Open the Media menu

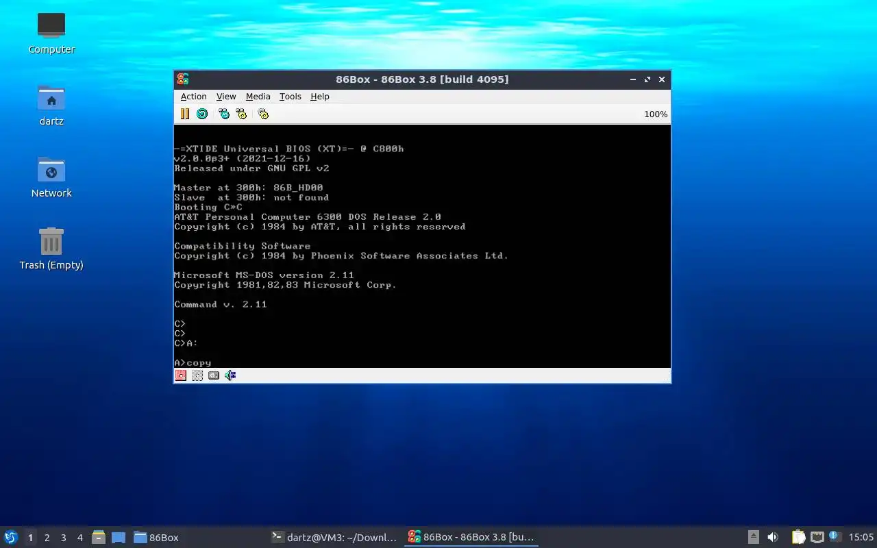pyautogui.click(x=258, y=97)
